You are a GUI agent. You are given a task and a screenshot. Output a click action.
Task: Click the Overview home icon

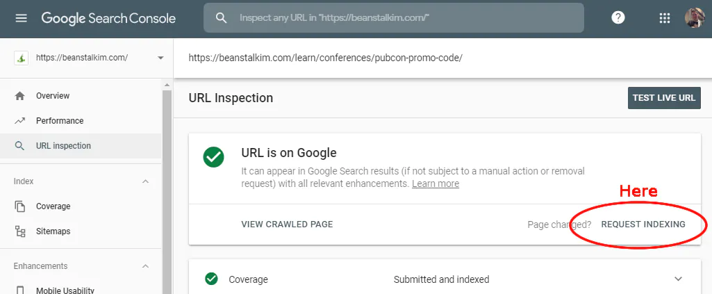click(x=19, y=96)
